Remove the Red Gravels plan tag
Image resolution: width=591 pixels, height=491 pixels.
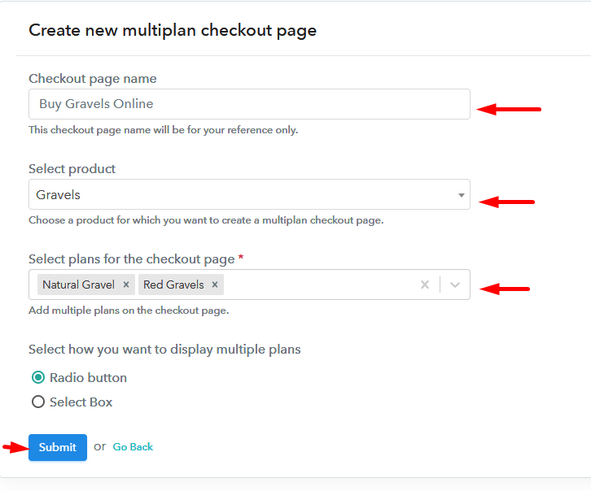(215, 285)
